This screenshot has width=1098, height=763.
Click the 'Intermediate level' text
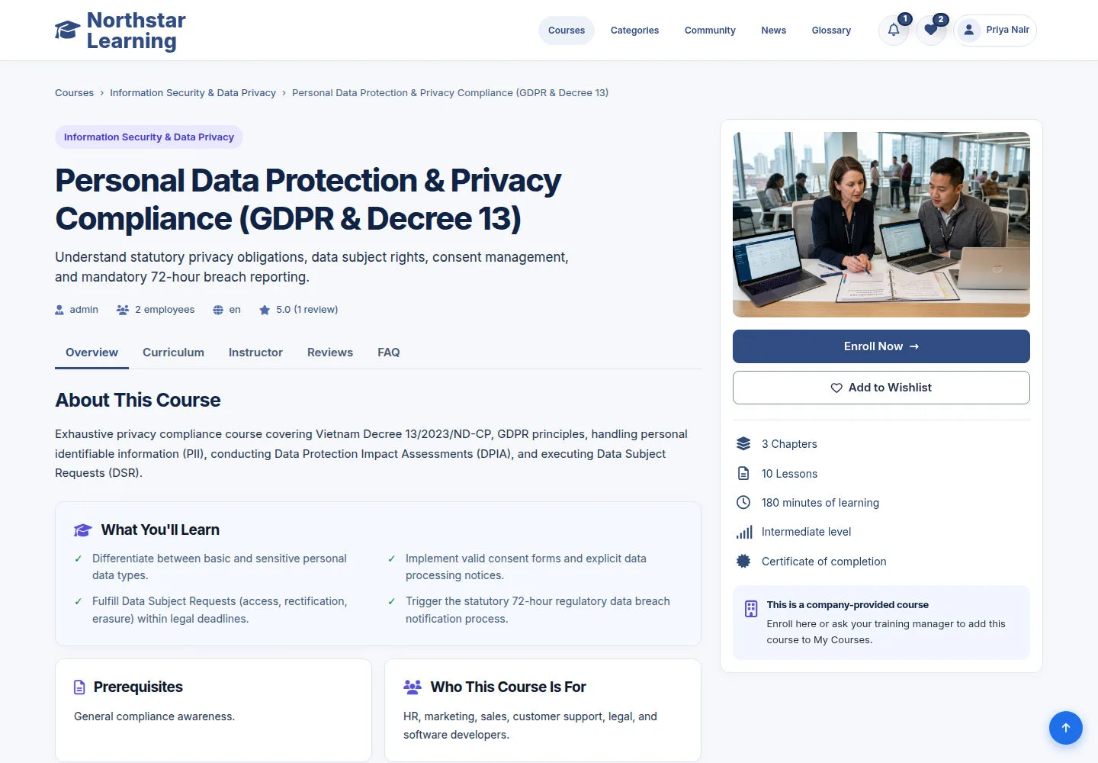806,532
